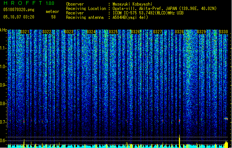The height and width of the screenshot is (148, 232).
Task: Click the 0324 time marker
Action: [x=91, y=32]
